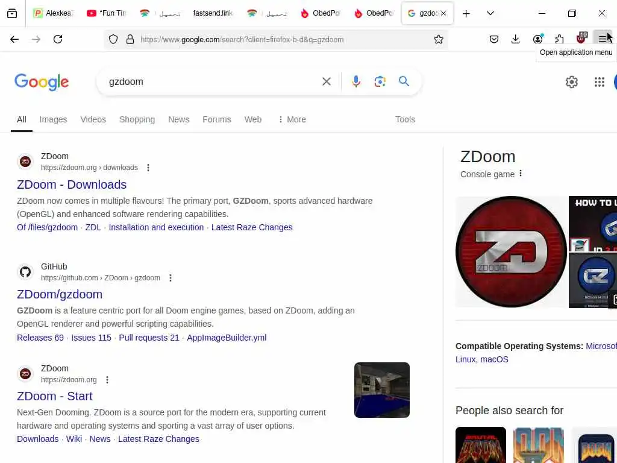Open Brutal Doom related search thumbnail

pyautogui.click(x=480, y=445)
